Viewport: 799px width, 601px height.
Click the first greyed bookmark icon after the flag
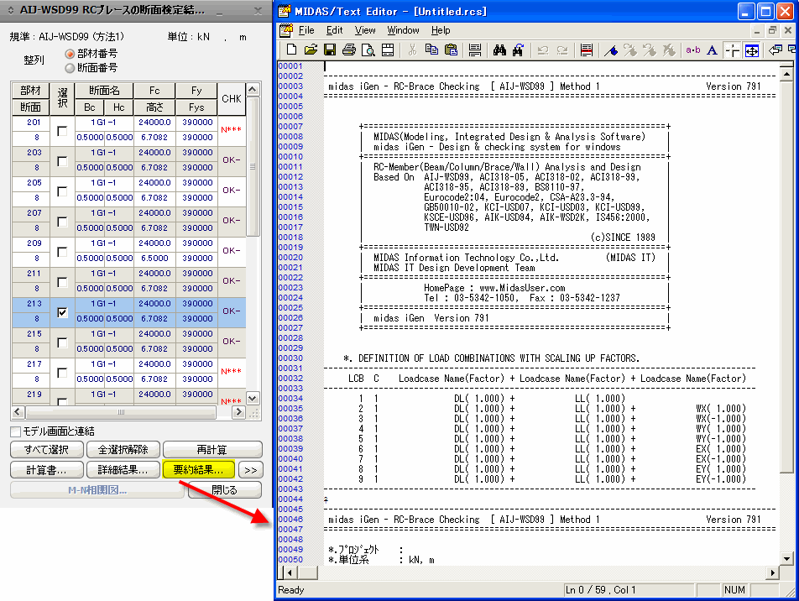[630, 50]
